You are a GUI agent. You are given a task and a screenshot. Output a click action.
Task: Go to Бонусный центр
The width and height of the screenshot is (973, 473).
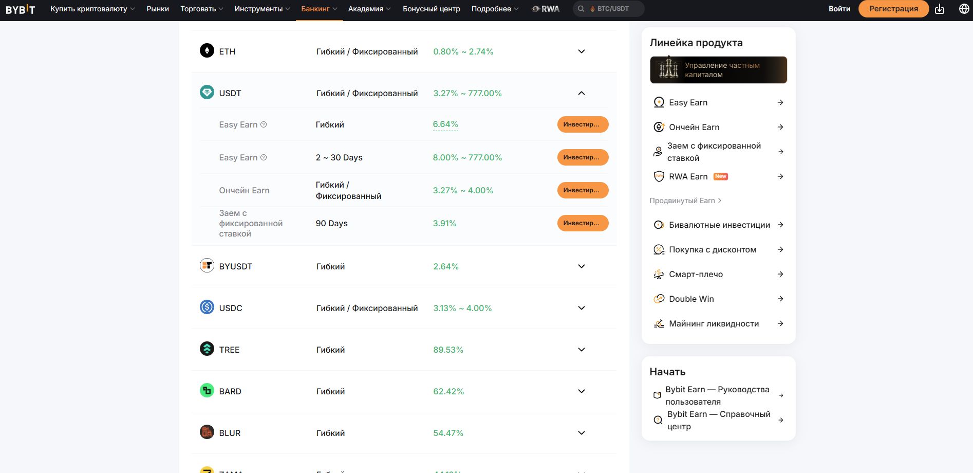coord(432,9)
